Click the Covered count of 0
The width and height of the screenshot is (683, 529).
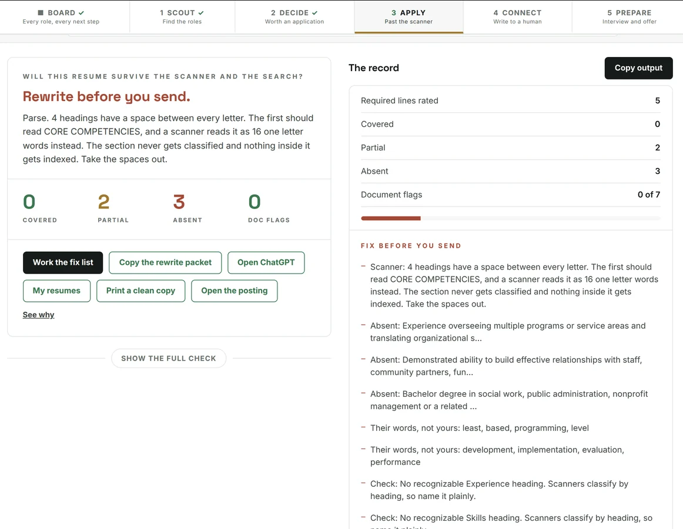pyautogui.click(x=29, y=202)
